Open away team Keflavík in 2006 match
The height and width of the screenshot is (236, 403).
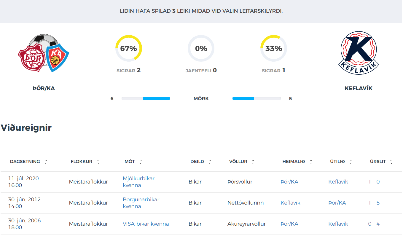338,224
